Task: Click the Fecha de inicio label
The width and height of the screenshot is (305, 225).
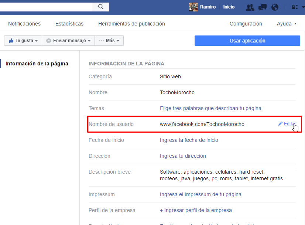Action: click(106, 140)
